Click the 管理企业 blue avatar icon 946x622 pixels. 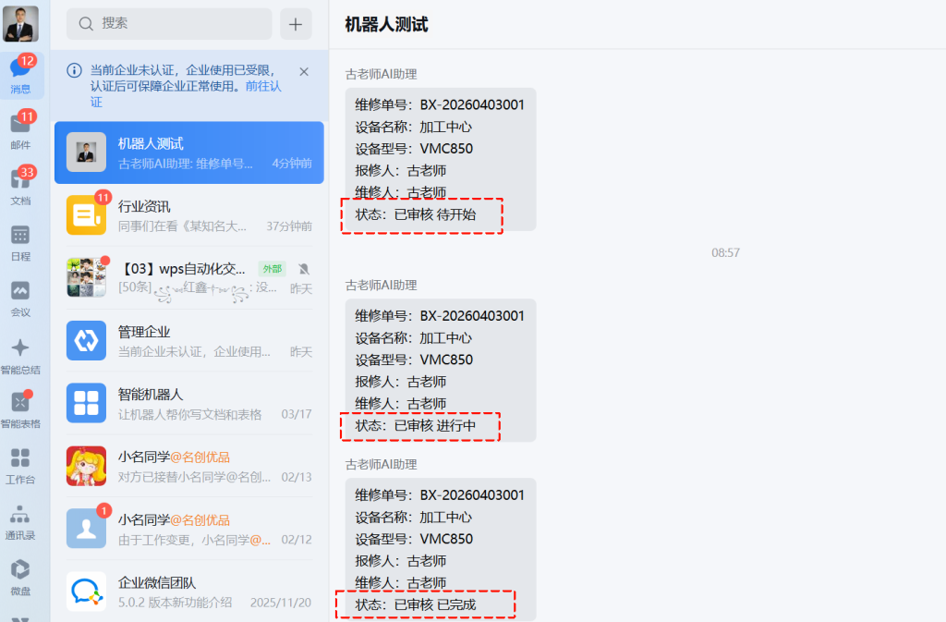pyautogui.click(x=86, y=341)
